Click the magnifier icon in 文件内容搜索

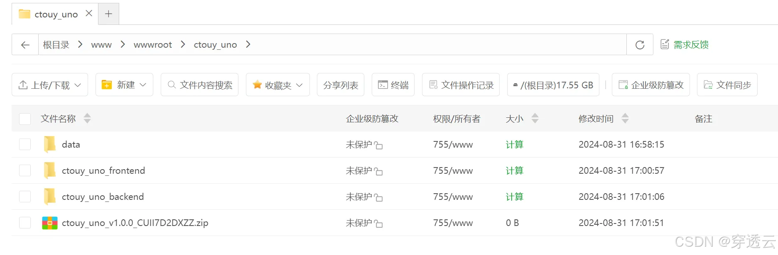172,85
